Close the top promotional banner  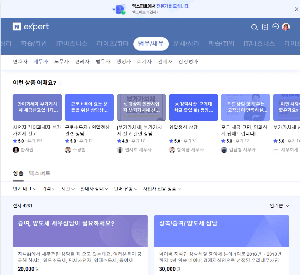(296, 9)
